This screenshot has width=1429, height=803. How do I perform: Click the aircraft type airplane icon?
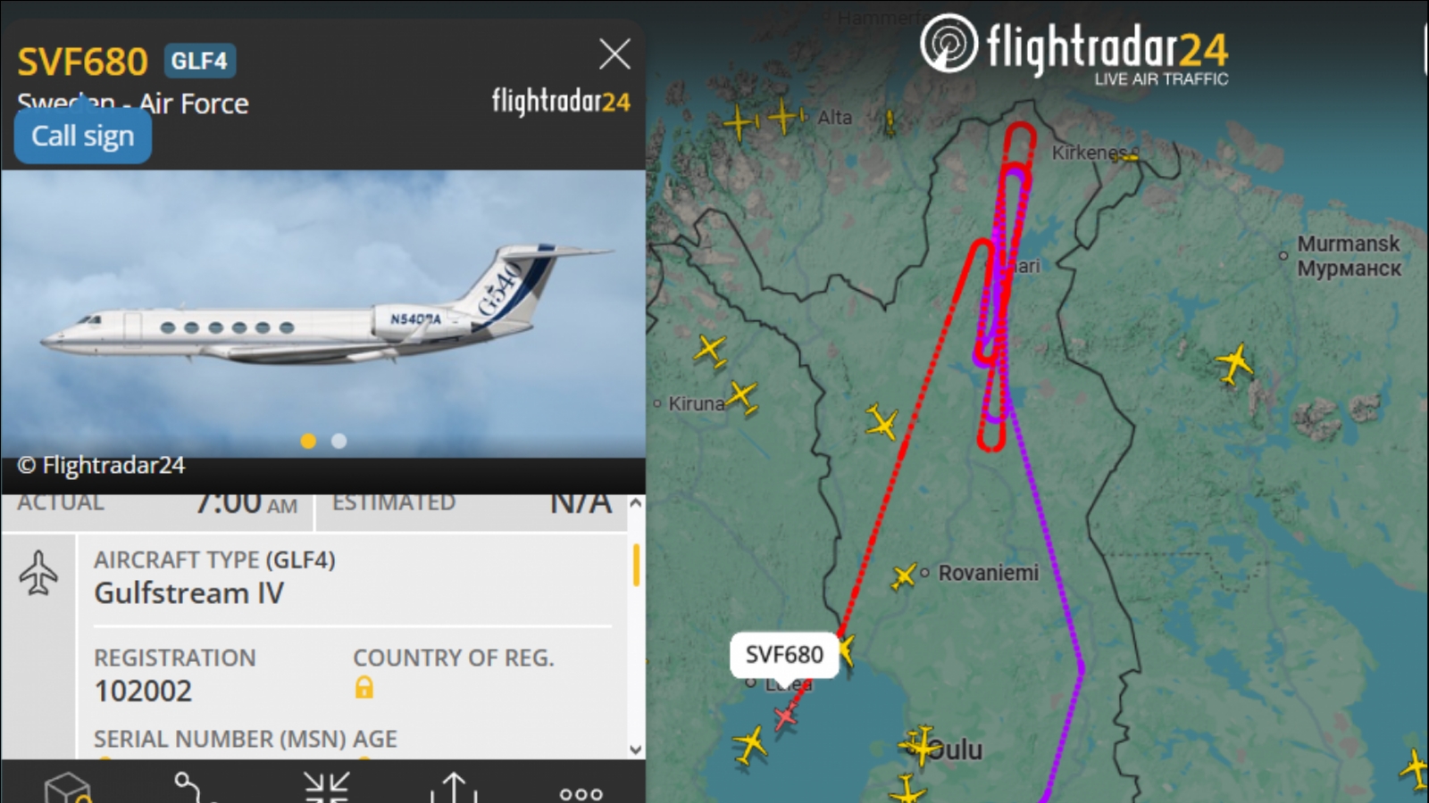38,573
